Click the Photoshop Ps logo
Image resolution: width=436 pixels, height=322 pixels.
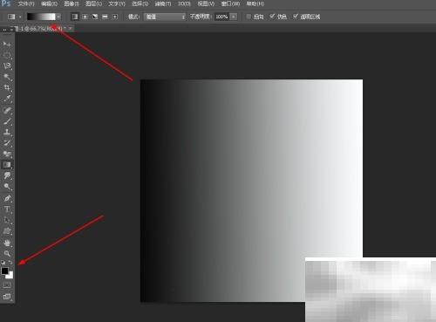pos(5,3)
